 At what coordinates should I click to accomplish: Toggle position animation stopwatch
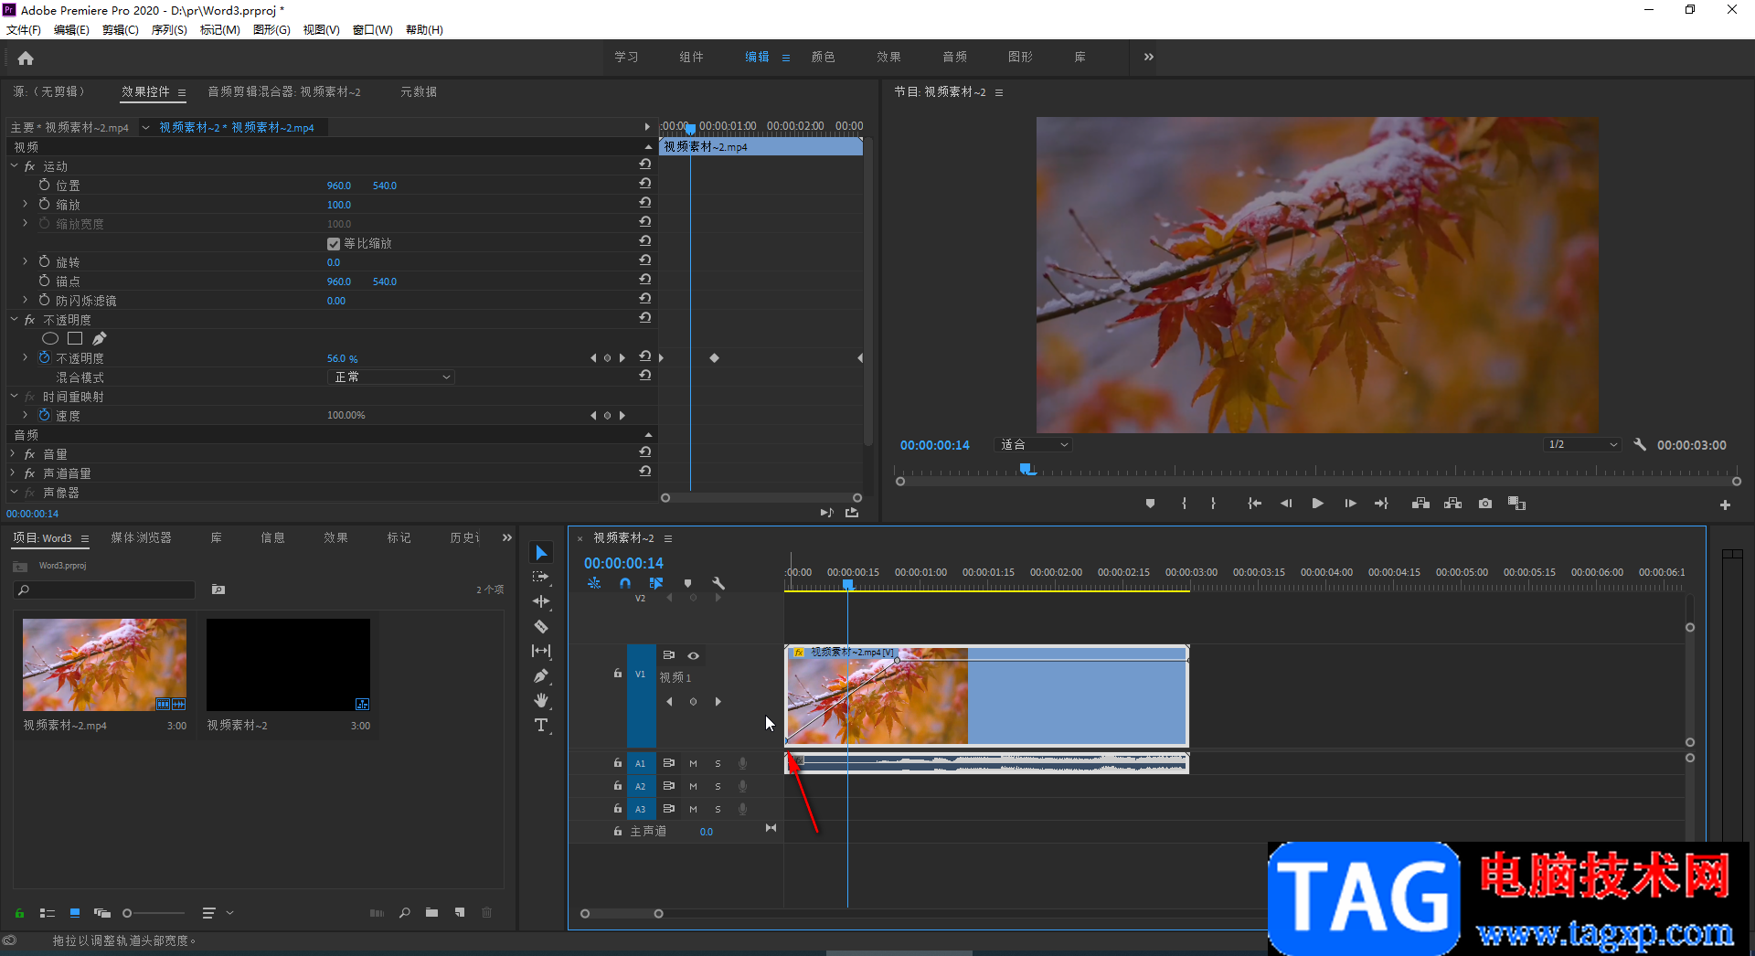coord(44,186)
